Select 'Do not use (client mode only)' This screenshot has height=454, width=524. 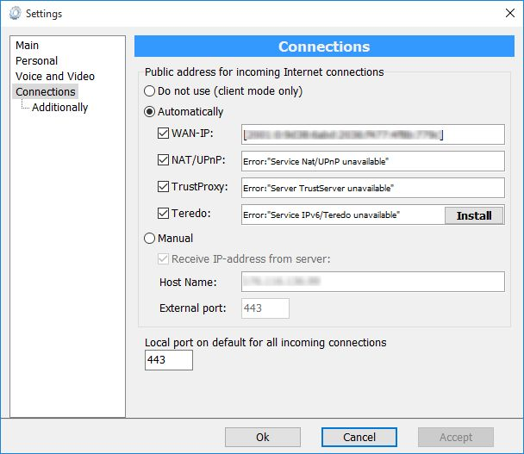point(149,90)
